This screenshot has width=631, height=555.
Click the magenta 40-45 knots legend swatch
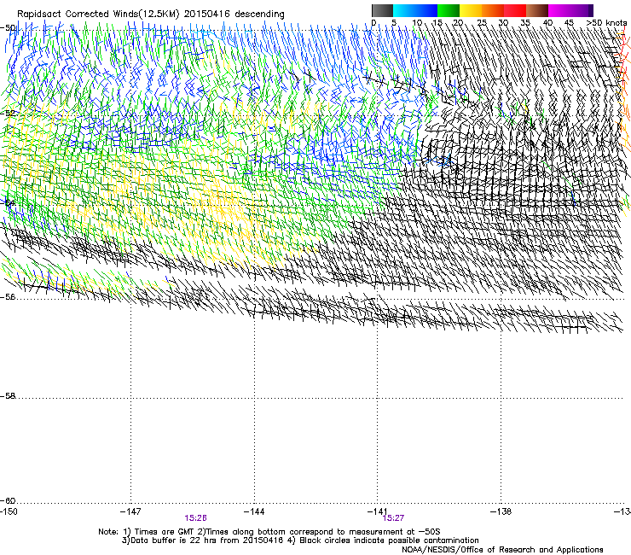click(x=559, y=10)
